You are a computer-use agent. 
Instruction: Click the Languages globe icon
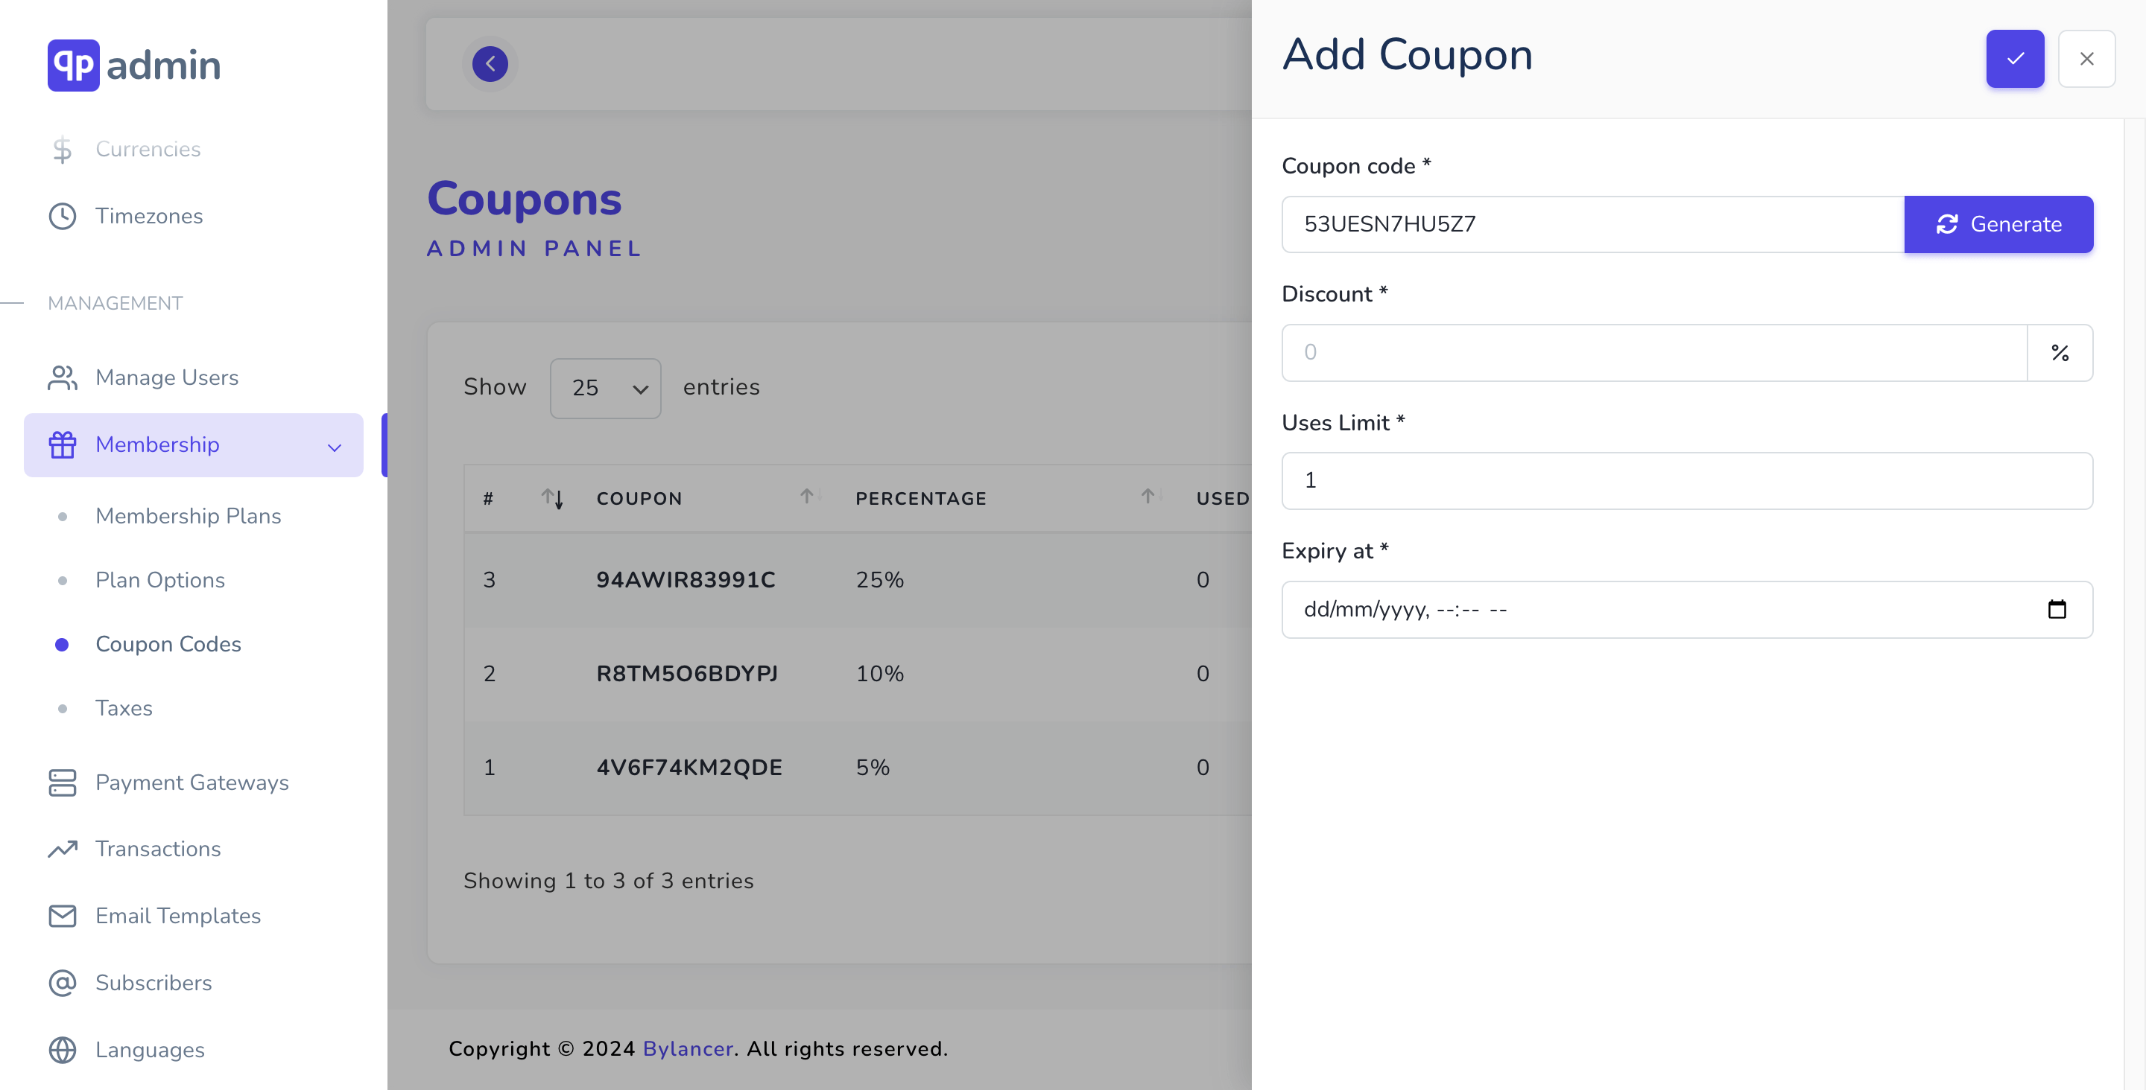tap(63, 1050)
